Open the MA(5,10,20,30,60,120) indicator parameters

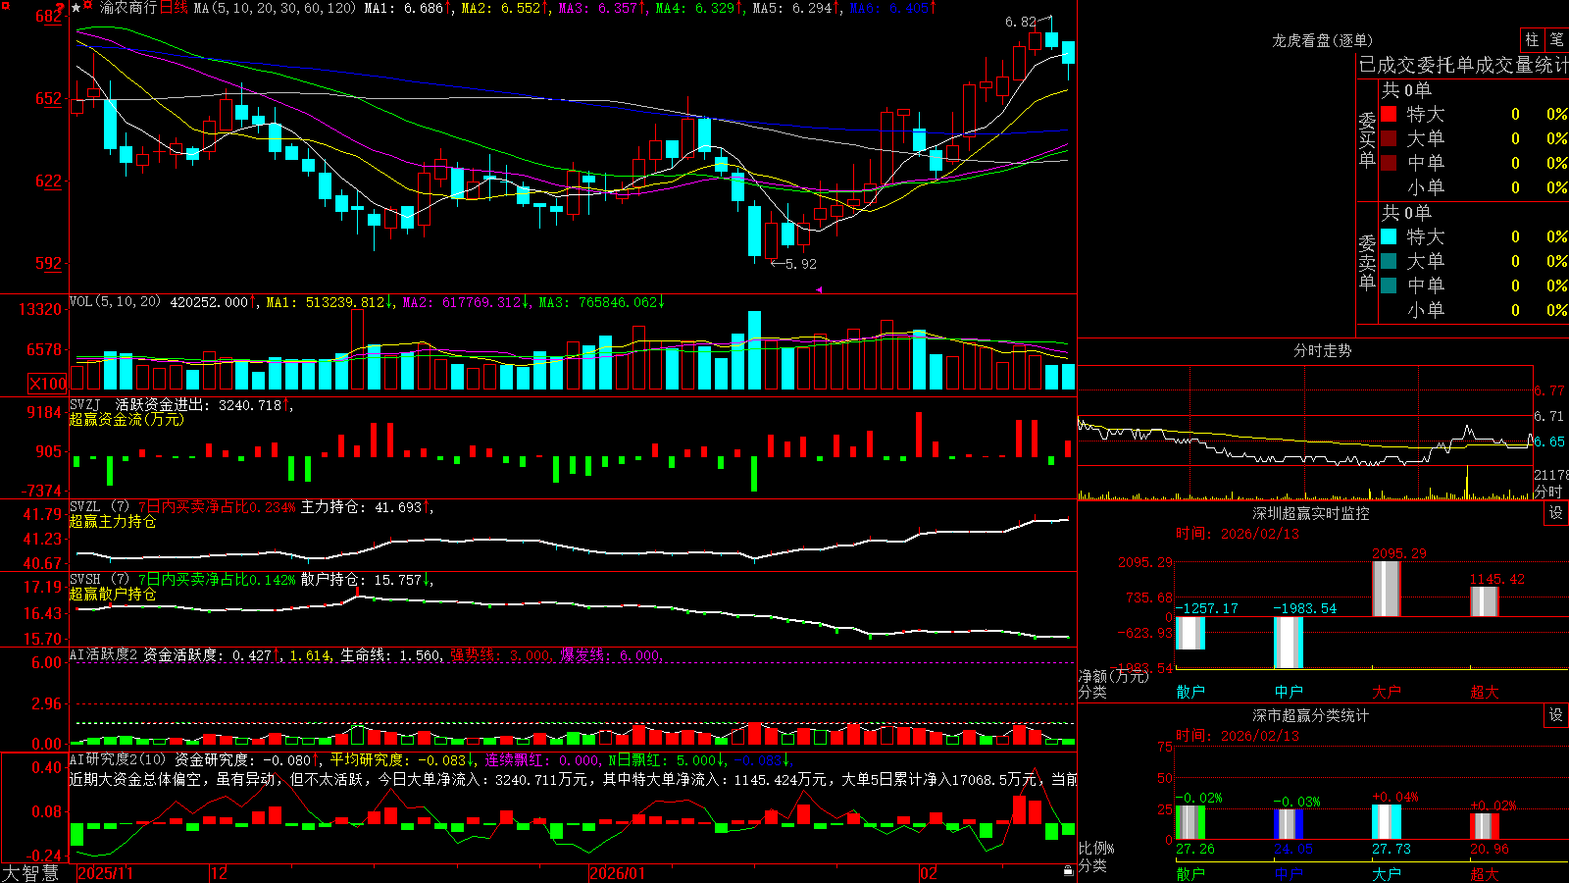tap(275, 8)
